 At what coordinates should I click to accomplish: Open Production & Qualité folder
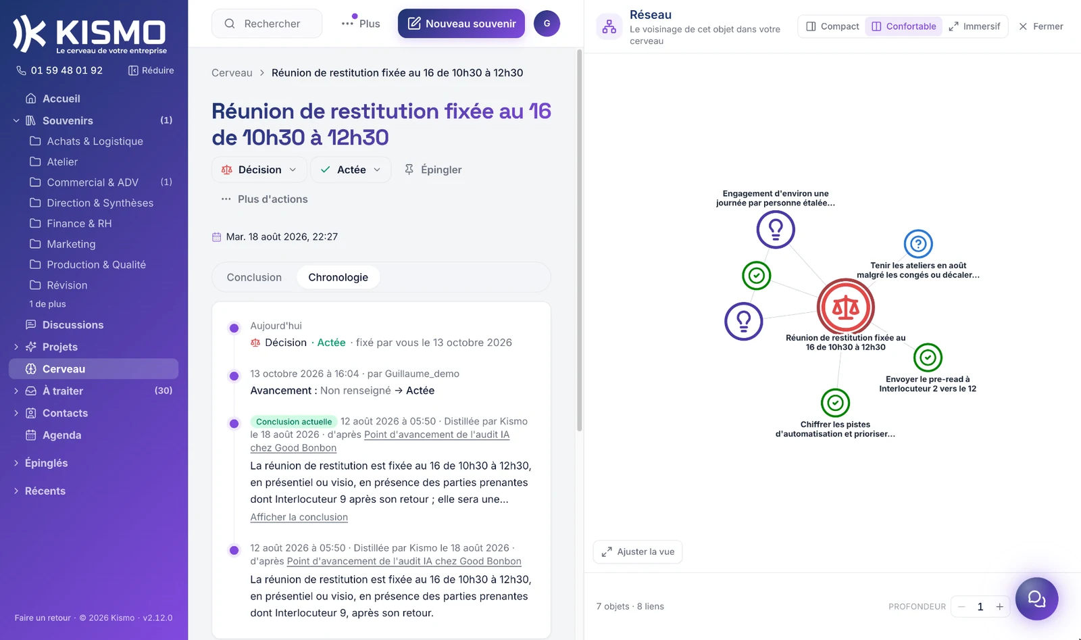[x=96, y=265]
